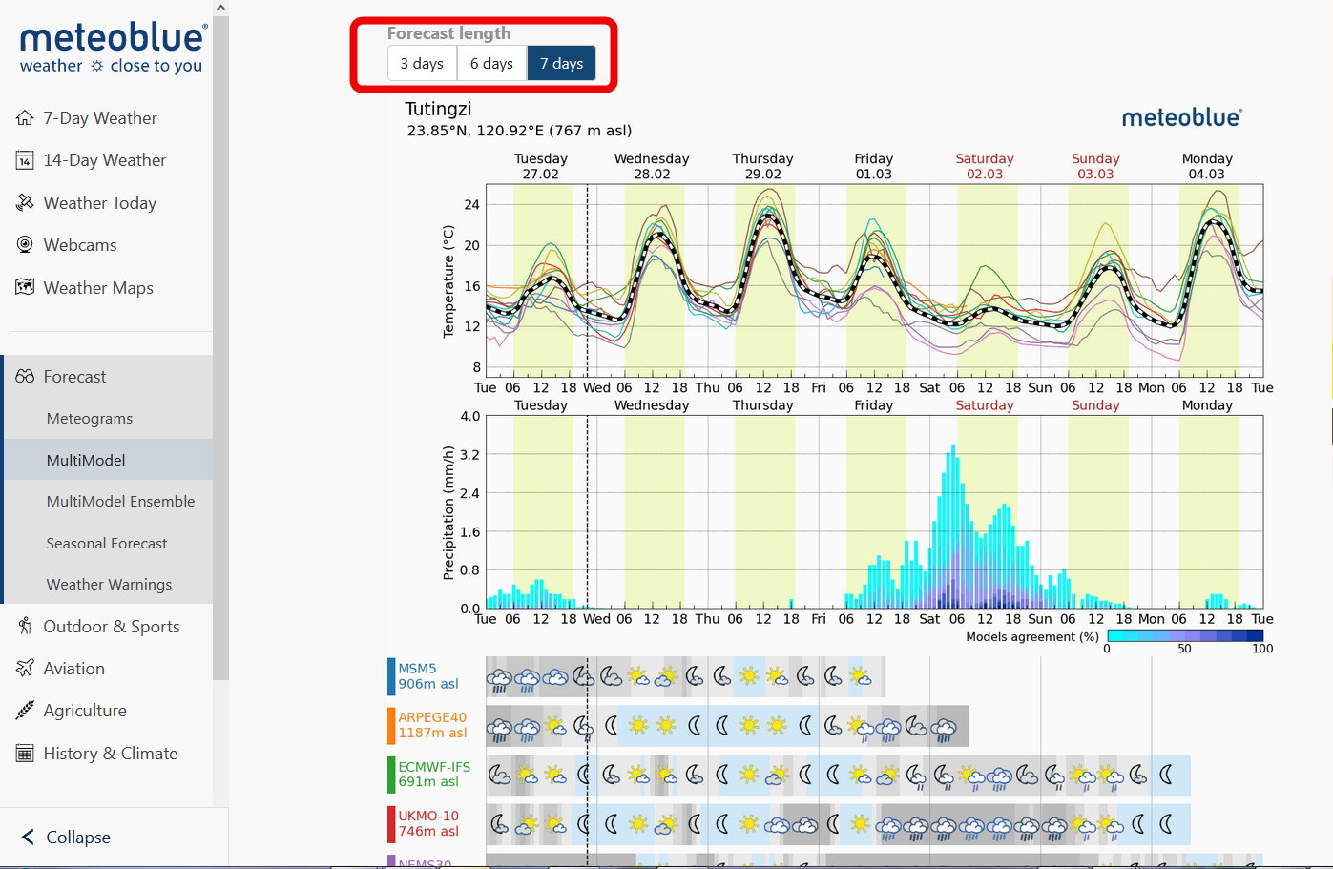Click the map icon beside Weather Maps
This screenshot has height=869, width=1333.
point(25,287)
